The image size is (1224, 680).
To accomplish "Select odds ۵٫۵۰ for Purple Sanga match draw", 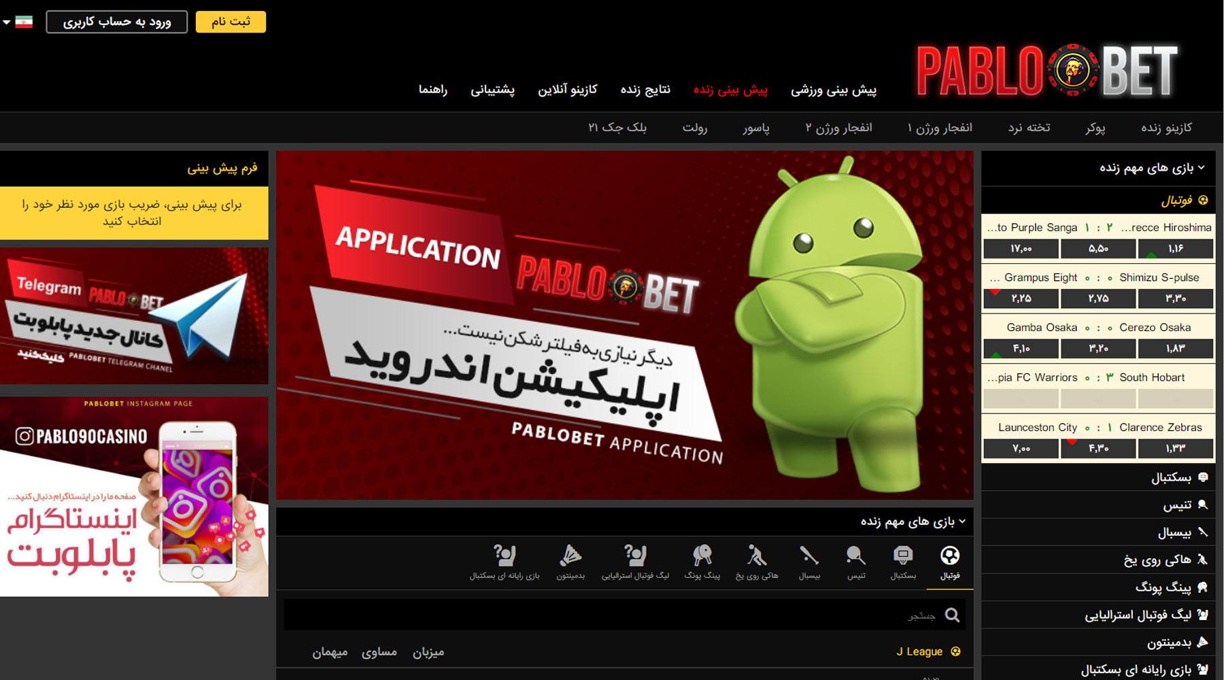I will coord(1098,249).
